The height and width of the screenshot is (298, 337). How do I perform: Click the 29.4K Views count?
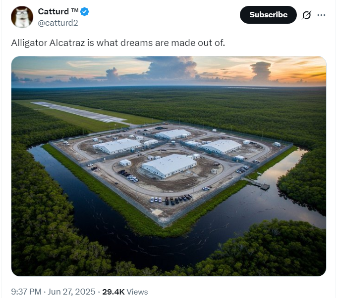(x=125, y=292)
